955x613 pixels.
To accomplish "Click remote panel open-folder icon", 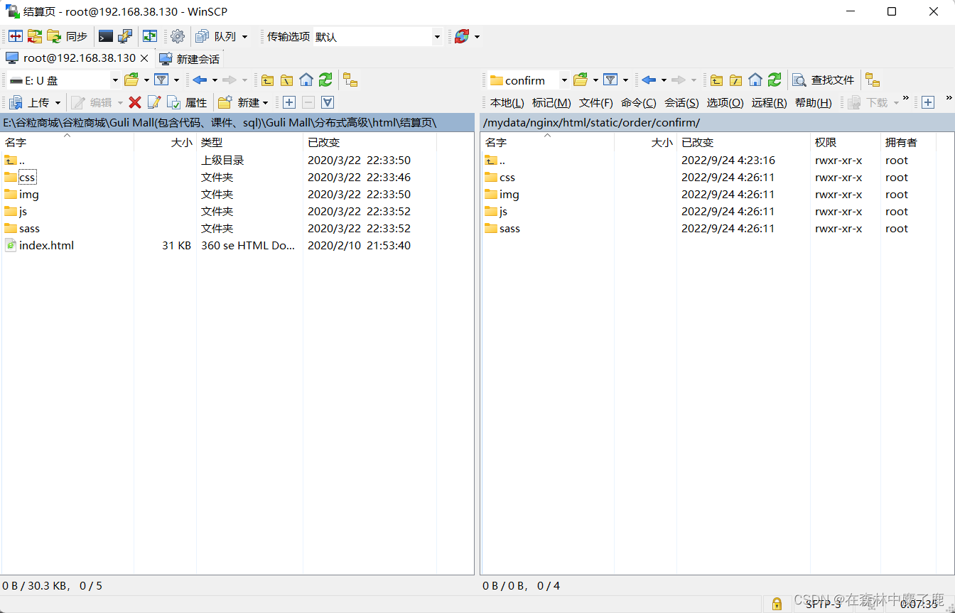I will coord(581,80).
